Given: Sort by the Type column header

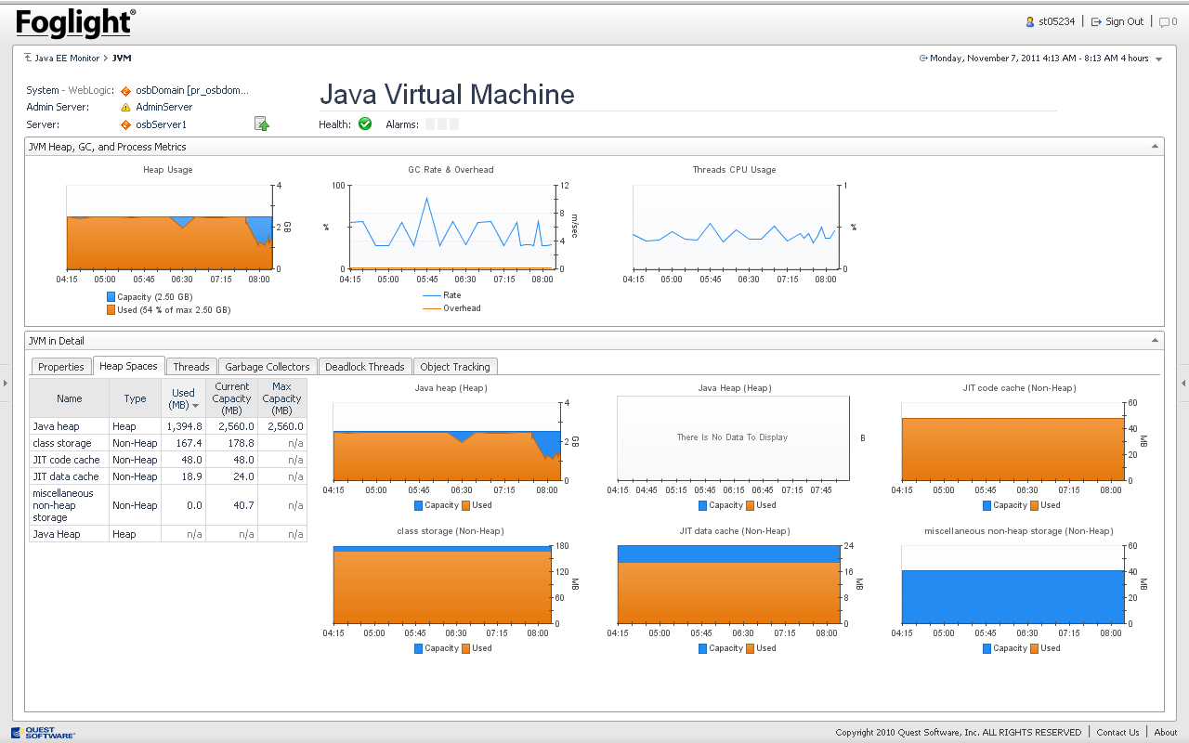Looking at the screenshot, I should point(136,398).
